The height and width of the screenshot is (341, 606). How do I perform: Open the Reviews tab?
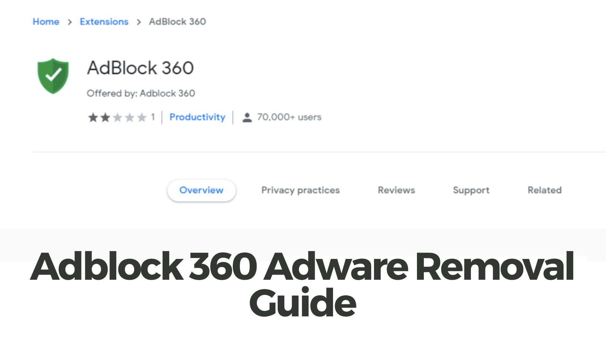(396, 190)
